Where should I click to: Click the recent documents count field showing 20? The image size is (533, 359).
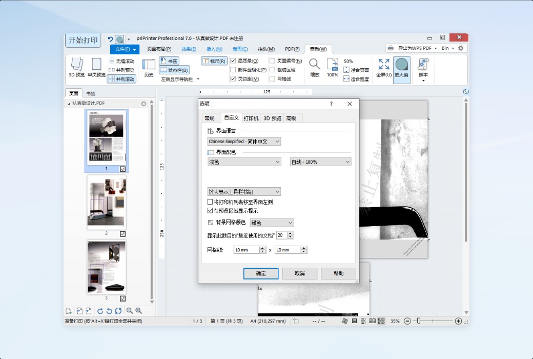[282, 235]
